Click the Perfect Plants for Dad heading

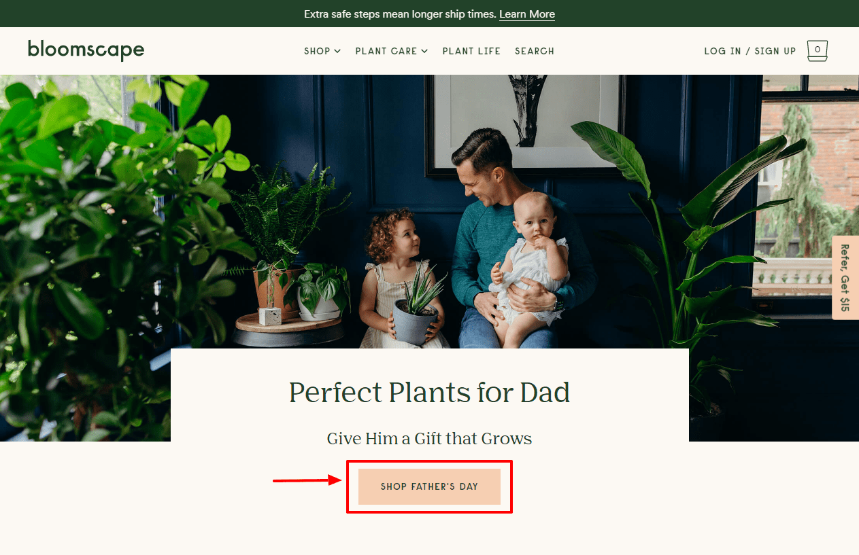429,393
